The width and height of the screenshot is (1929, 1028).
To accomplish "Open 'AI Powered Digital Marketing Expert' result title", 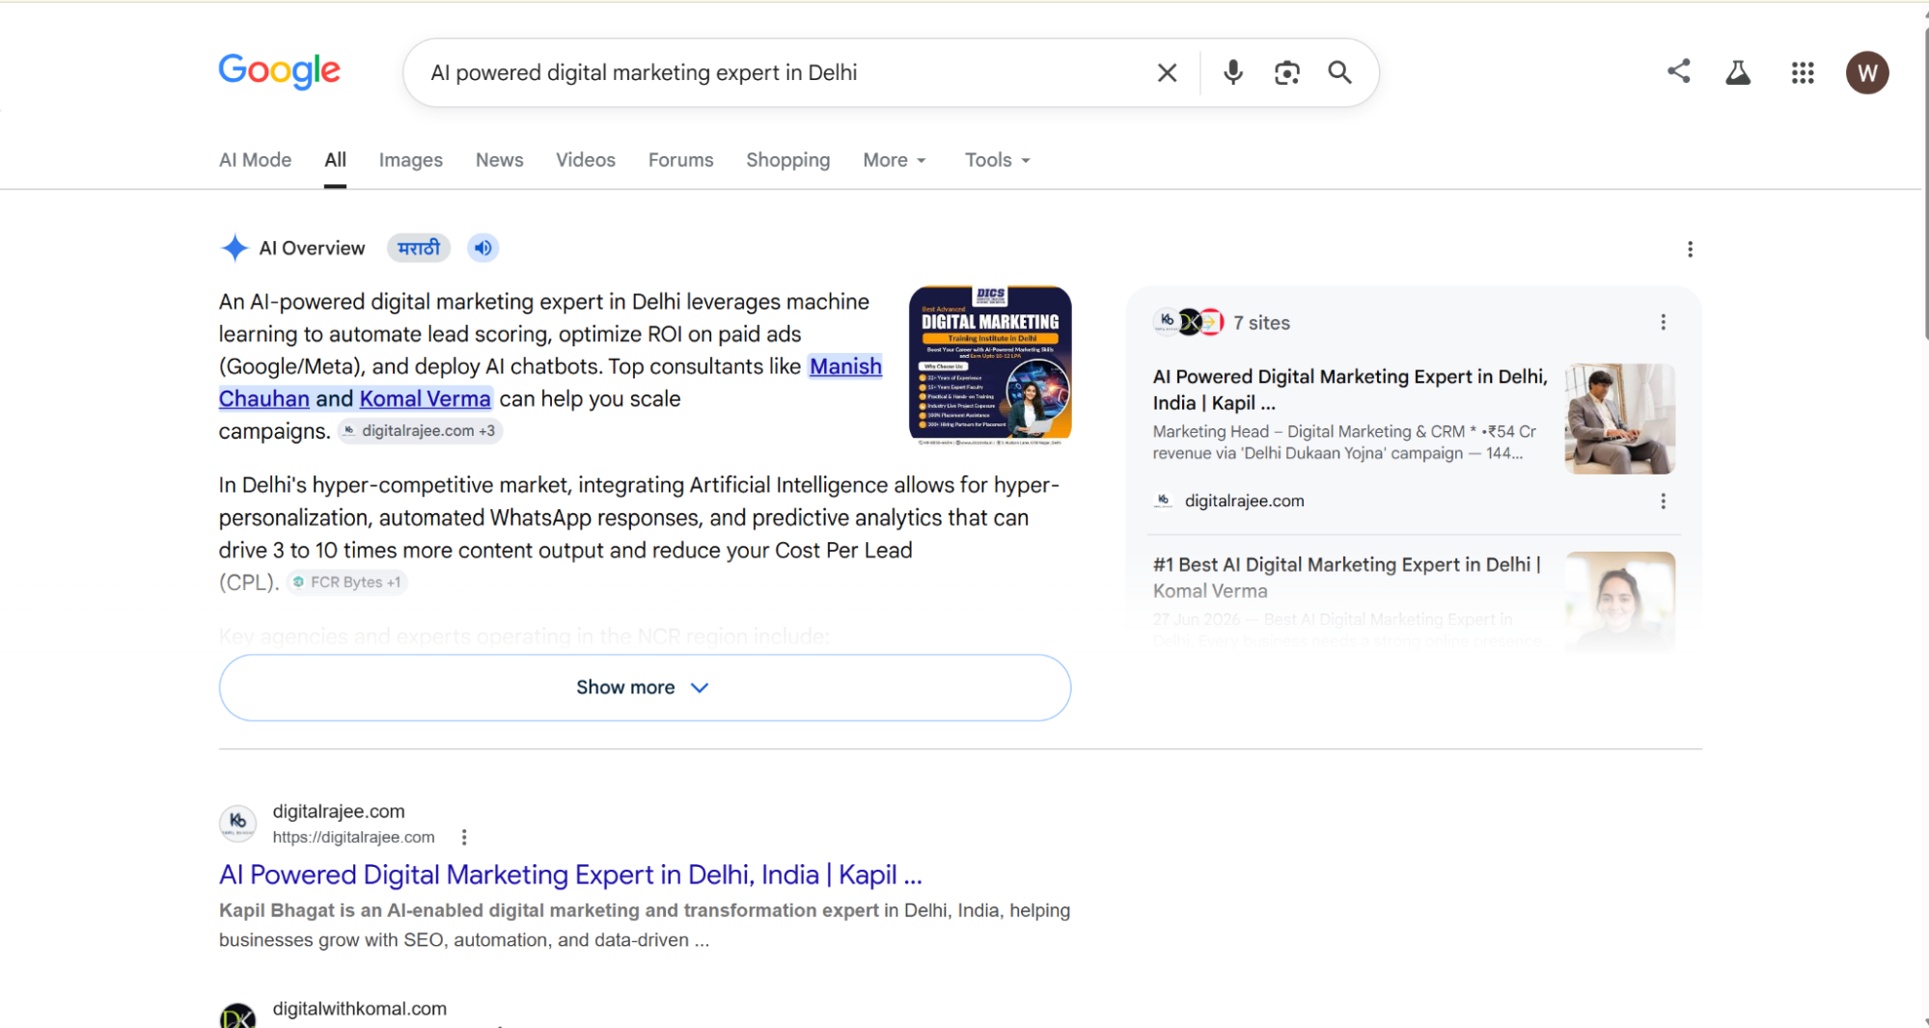I will 570,875.
